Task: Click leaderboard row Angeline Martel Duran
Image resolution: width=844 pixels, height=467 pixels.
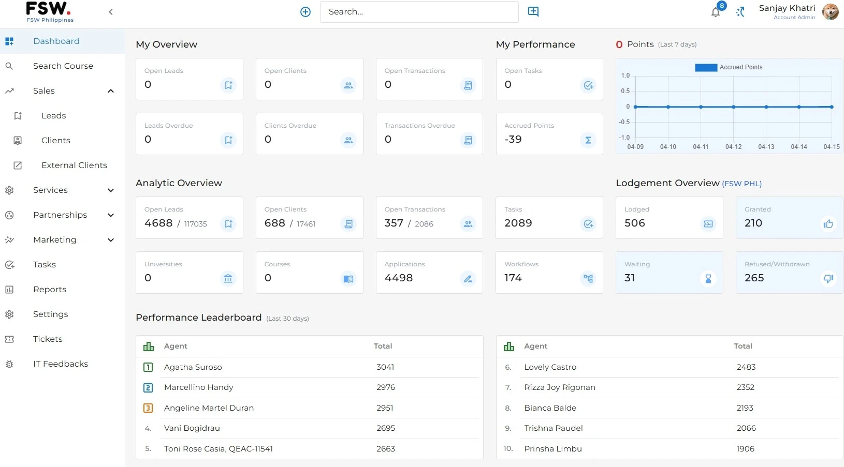Action: point(310,408)
